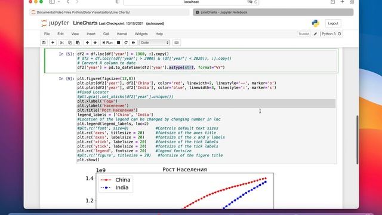Show Safari tab overview
The height and width of the screenshot is (215, 382).
pyautogui.click(x=352, y=2)
